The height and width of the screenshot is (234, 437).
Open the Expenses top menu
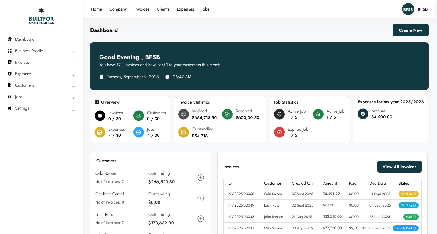(x=185, y=9)
